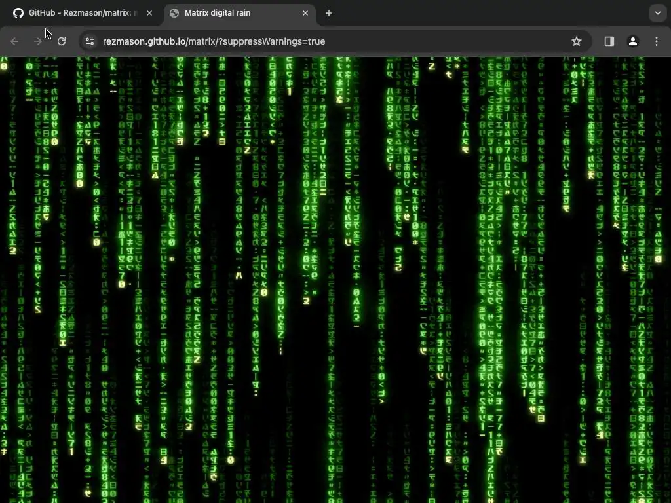671x503 pixels.
Task: Open the profile account menu
Action: (x=633, y=41)
